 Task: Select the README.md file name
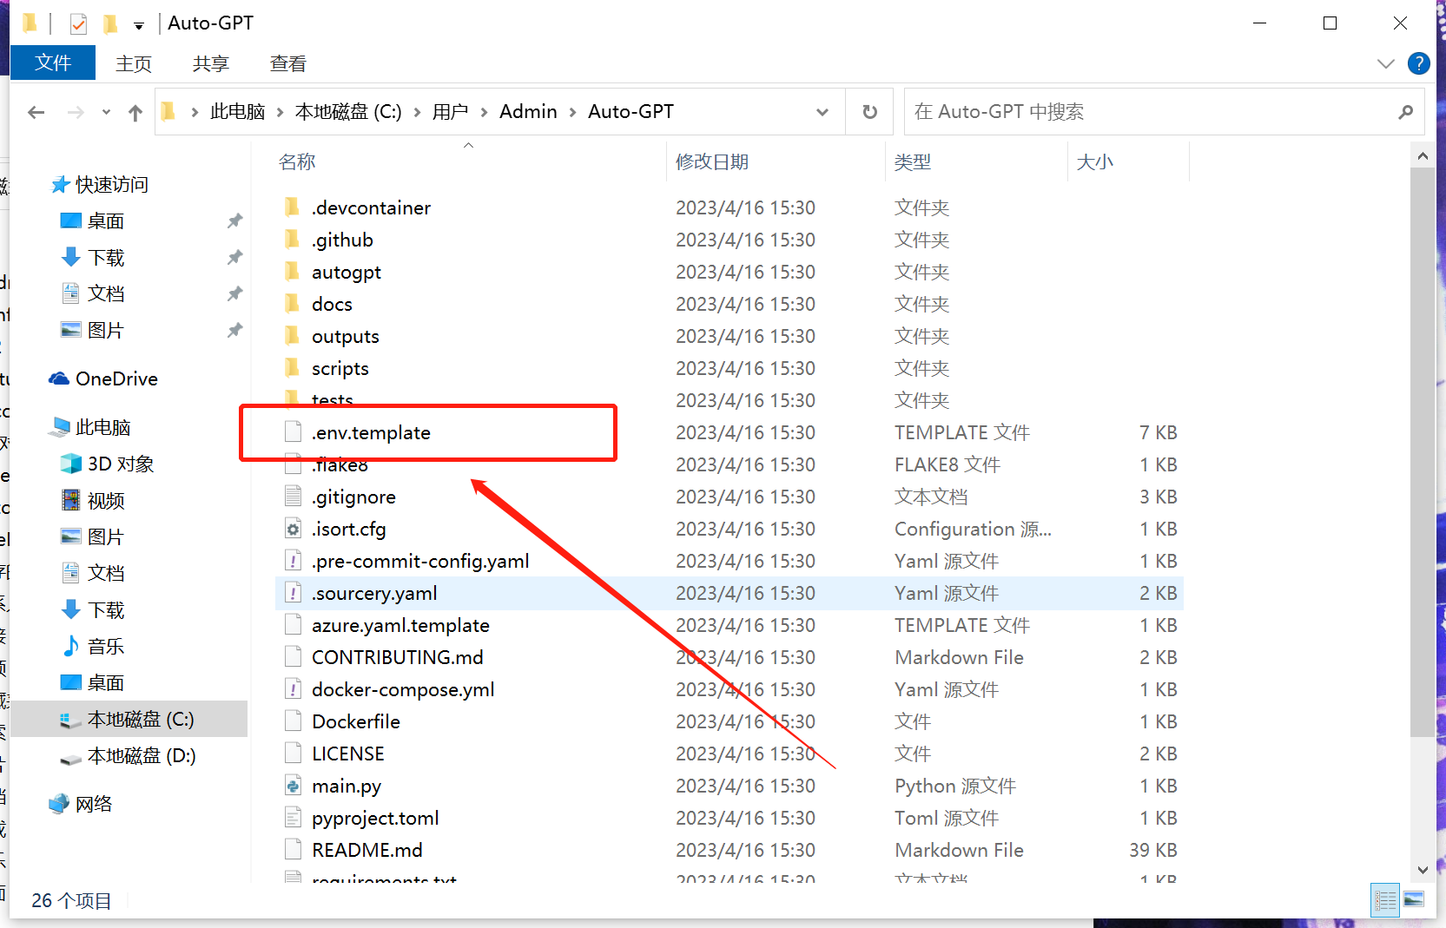pos(367,850)
